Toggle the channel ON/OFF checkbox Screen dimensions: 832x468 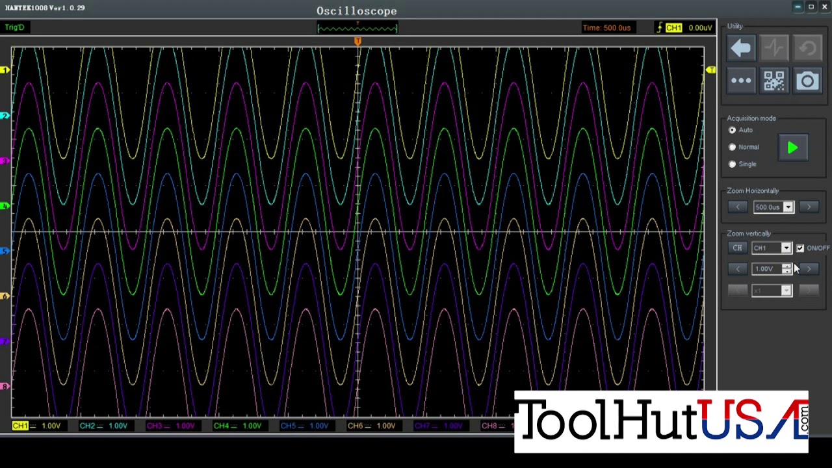coord(800,248)
